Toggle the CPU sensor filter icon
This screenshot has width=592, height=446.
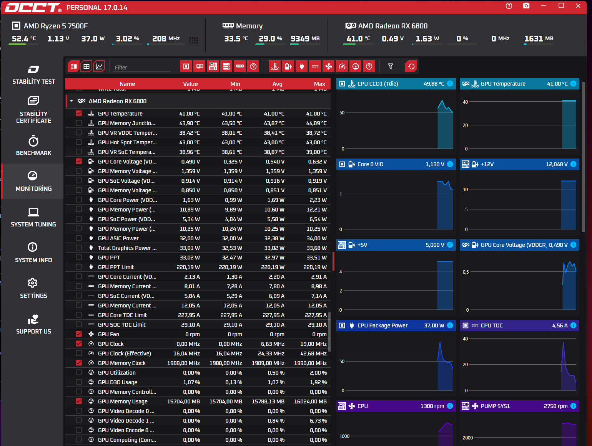[186, 66]
